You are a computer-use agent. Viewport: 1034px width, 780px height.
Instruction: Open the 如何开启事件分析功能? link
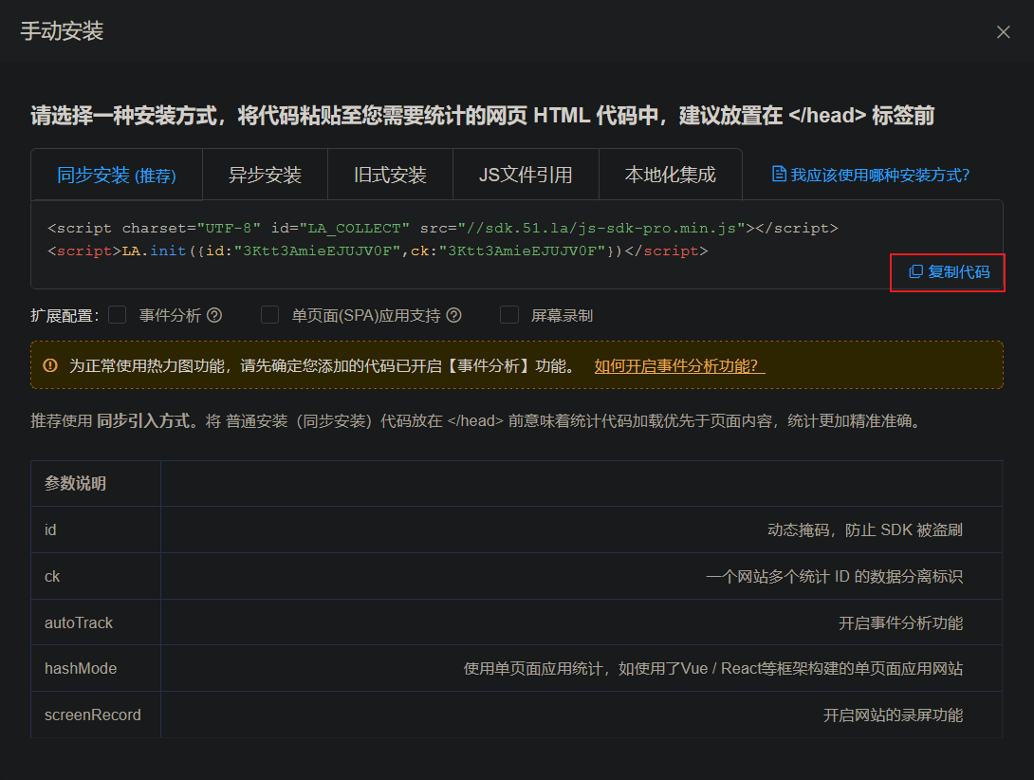679,366
